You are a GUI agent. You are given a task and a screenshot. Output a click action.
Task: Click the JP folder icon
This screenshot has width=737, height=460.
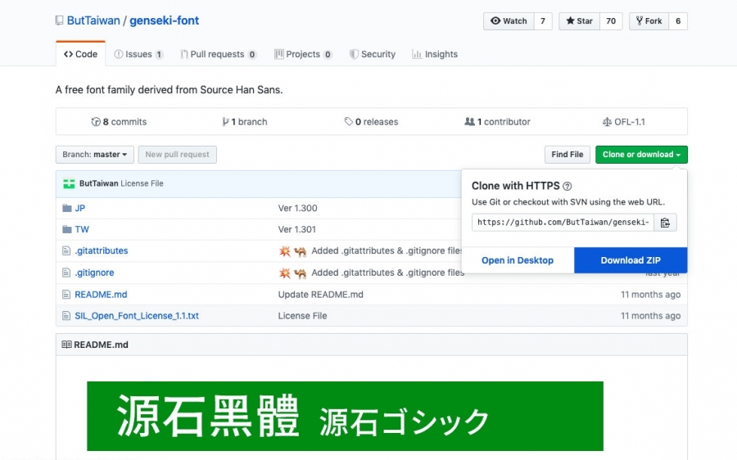point(67,208)
